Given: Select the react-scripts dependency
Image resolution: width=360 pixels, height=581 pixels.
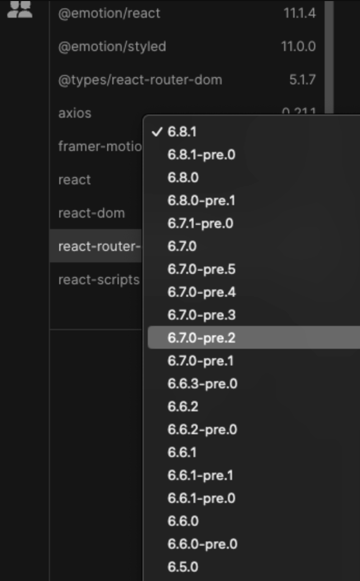Looking at the screenshot, I should pos(98,280).
